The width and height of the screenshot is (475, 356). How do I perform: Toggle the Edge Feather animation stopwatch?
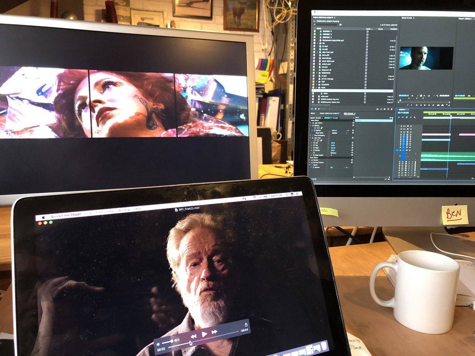coord(314,155)
